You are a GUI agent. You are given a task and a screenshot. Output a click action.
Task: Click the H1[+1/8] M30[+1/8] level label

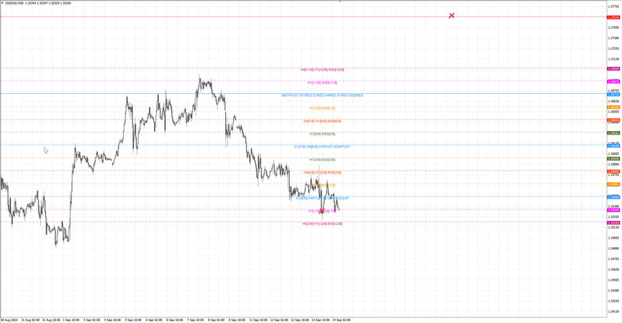(x=322, y=82)
